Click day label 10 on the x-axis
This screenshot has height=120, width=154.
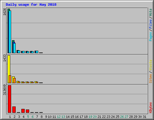tap(50, 117)
